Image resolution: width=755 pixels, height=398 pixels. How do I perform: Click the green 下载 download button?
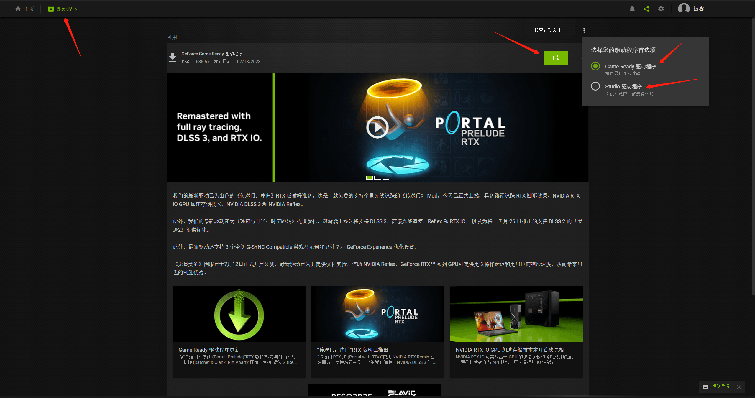[x=556, y=58]
